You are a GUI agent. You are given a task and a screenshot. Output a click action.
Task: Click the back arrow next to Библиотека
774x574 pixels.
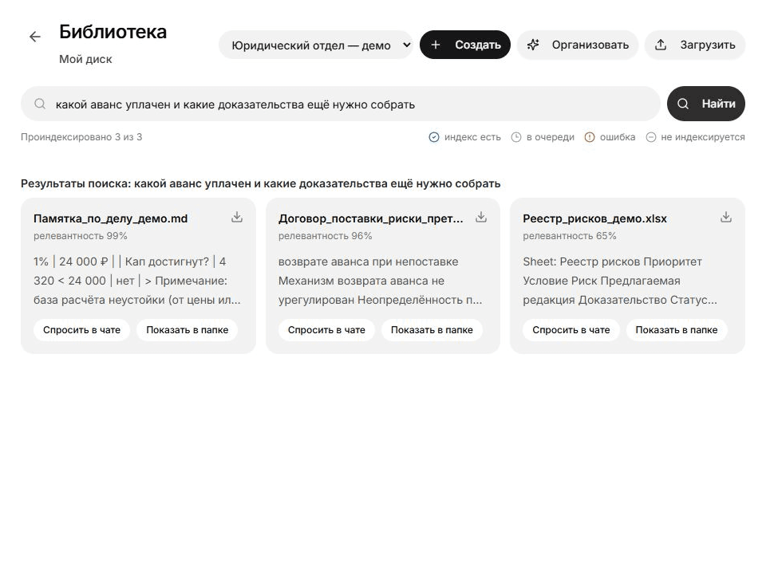[x=35, y=37]
